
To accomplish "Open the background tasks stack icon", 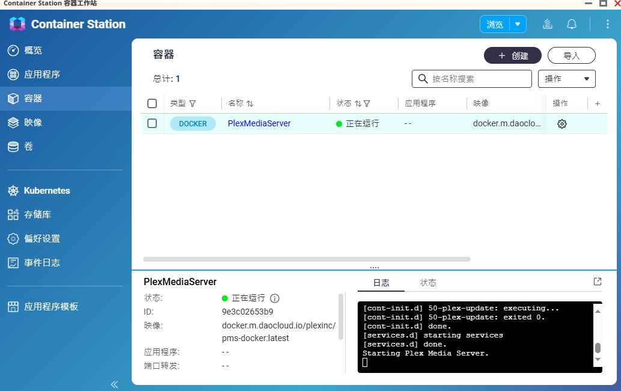I will pos(547,24).
